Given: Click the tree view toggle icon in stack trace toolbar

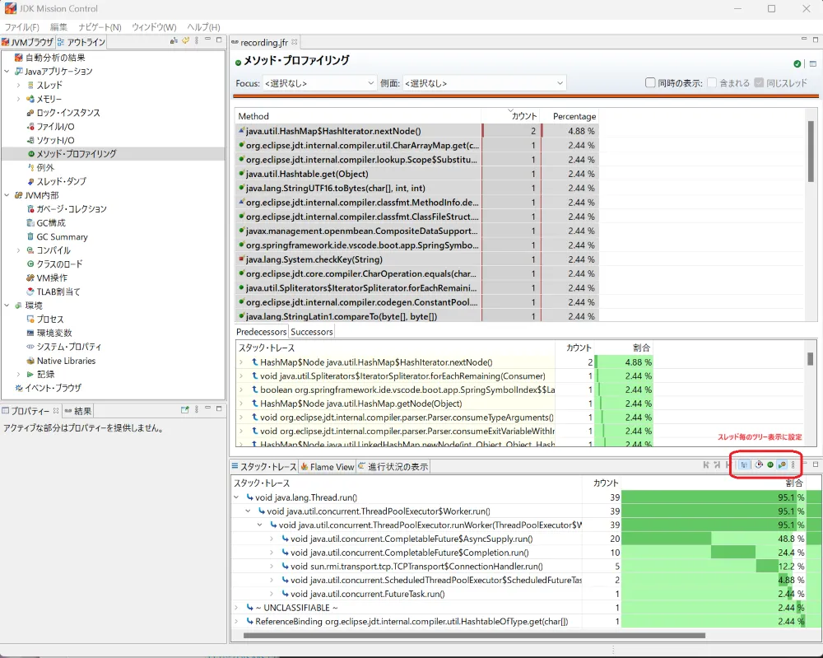Looking at the screenshot, I should (744, 464).
